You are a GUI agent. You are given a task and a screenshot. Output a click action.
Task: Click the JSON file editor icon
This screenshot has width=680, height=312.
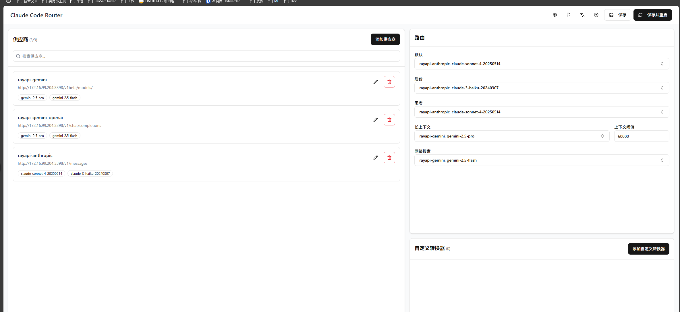point(569,15)
